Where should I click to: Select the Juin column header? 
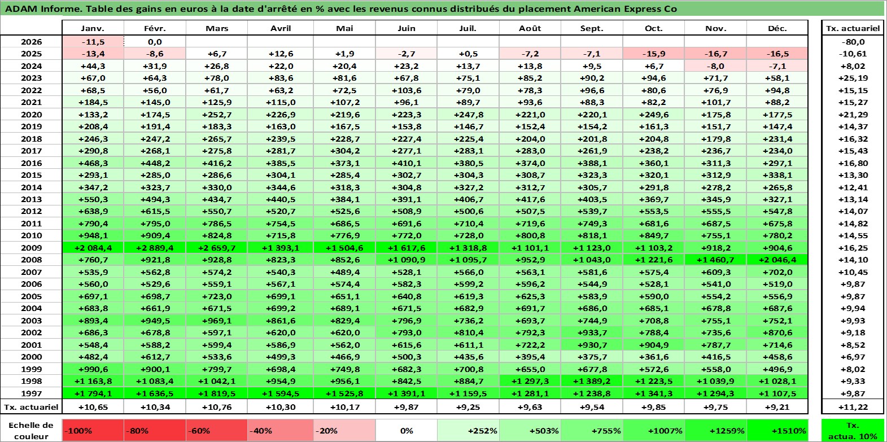(x=407, y=28)
